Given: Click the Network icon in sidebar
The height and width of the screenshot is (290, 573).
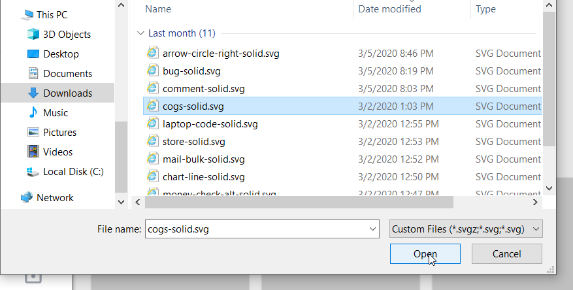Looking at the screenshot, I should pyautogui.click(x=27, y=198).
